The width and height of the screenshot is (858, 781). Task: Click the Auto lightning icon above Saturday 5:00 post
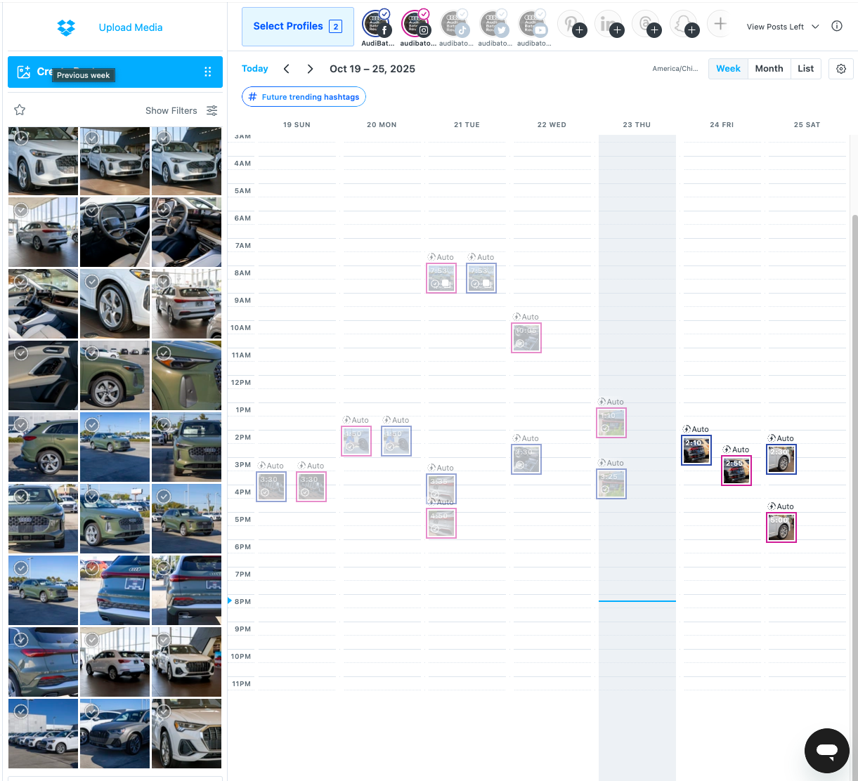(772, 506)
